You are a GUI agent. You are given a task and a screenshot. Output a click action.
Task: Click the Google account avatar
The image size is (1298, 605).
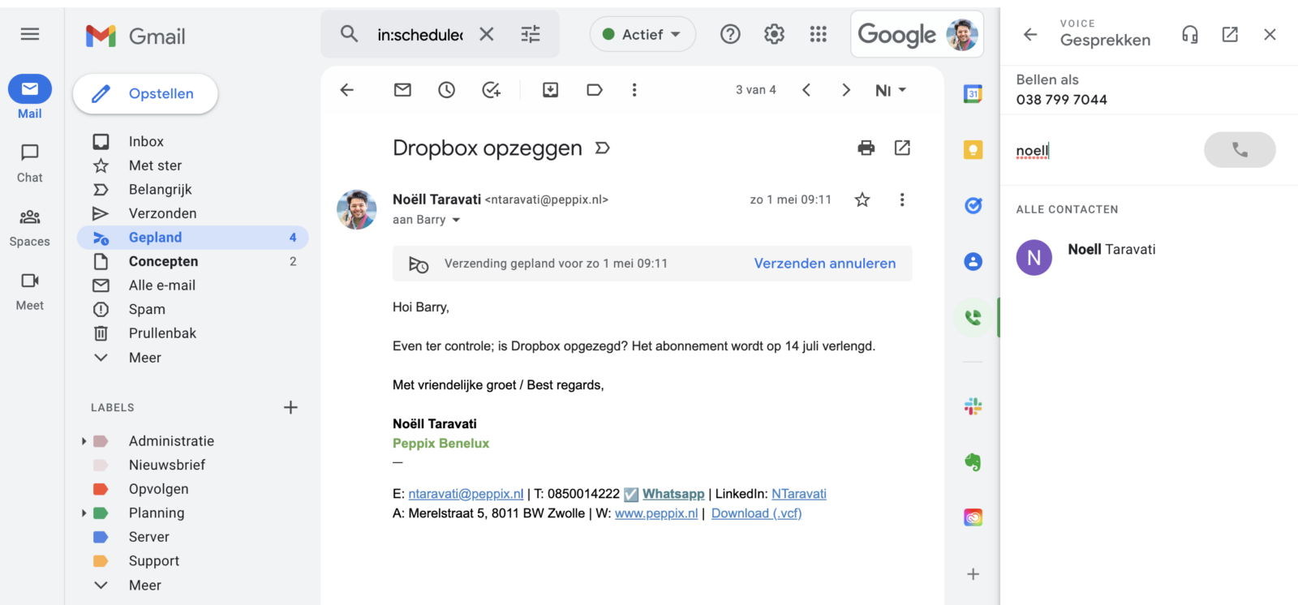click(962, 35)
